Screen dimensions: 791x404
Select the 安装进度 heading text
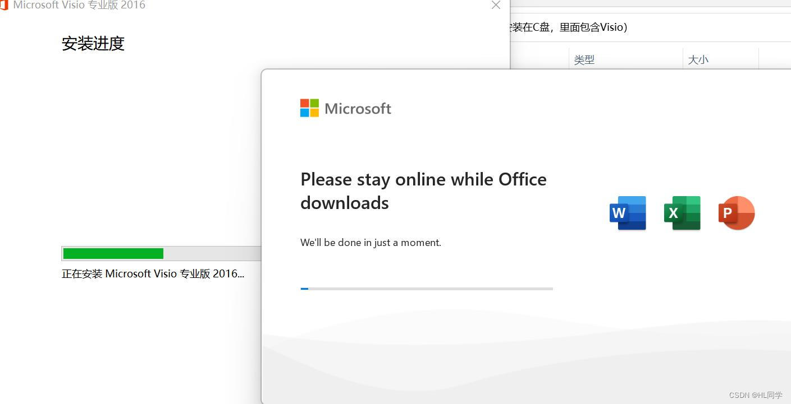click(93, 44)
